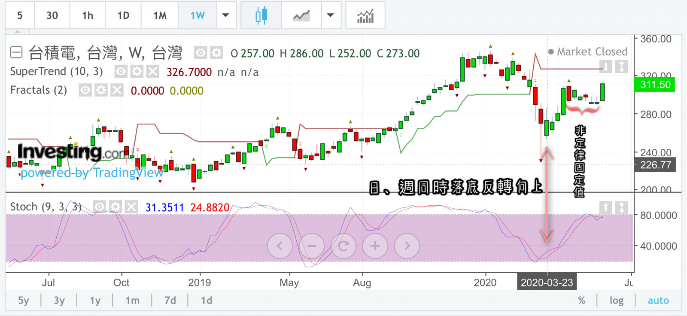687x316 pixels.
Task: Toggle auto scale mode
Action: click(x=658, y=301)
